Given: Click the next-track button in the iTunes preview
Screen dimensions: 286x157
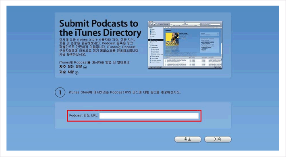Looking at the screenshot, I should coord(157,24).
